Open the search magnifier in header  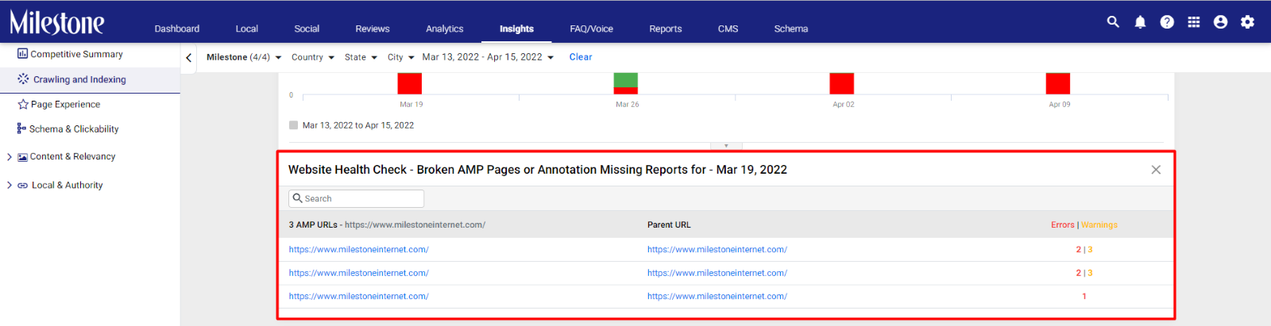coord(1113,21)
